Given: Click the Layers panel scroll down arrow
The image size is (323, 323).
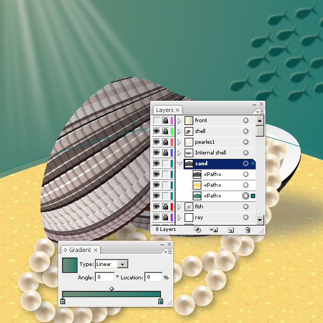Looking at the screenshot, I should [x=260, y=220].
